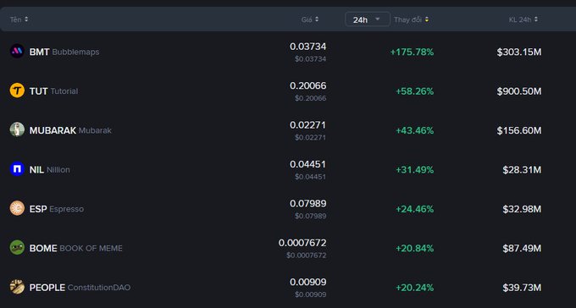Select the BOME ticker name
This screenshot has width=576, height=308.
pyautogui.click(x=43, y=248)
